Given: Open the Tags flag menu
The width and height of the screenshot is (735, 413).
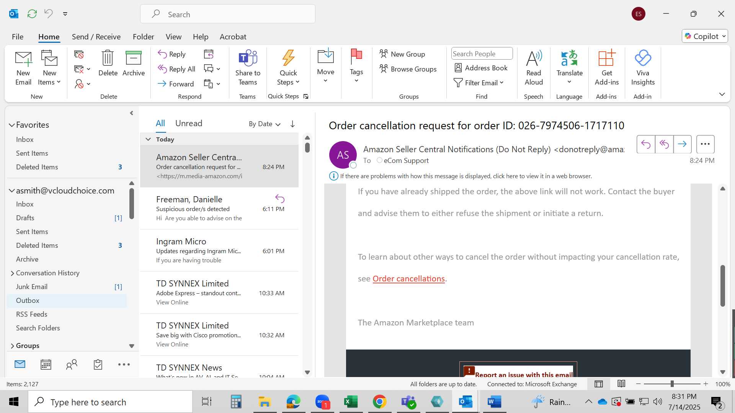Looking at the screenshot, I should coord(356,66).
